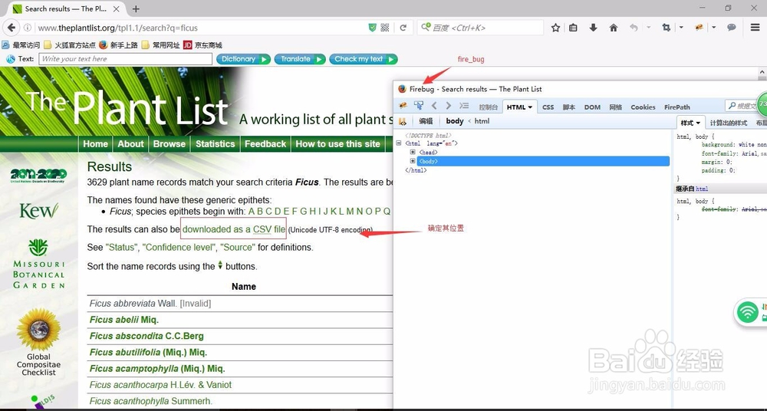Switch to the 网络 tab in Firebug
767x411 pixels.
click(x=616, y=107)
